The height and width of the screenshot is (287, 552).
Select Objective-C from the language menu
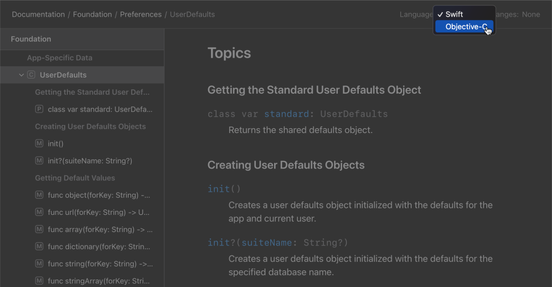coord(464,27)
